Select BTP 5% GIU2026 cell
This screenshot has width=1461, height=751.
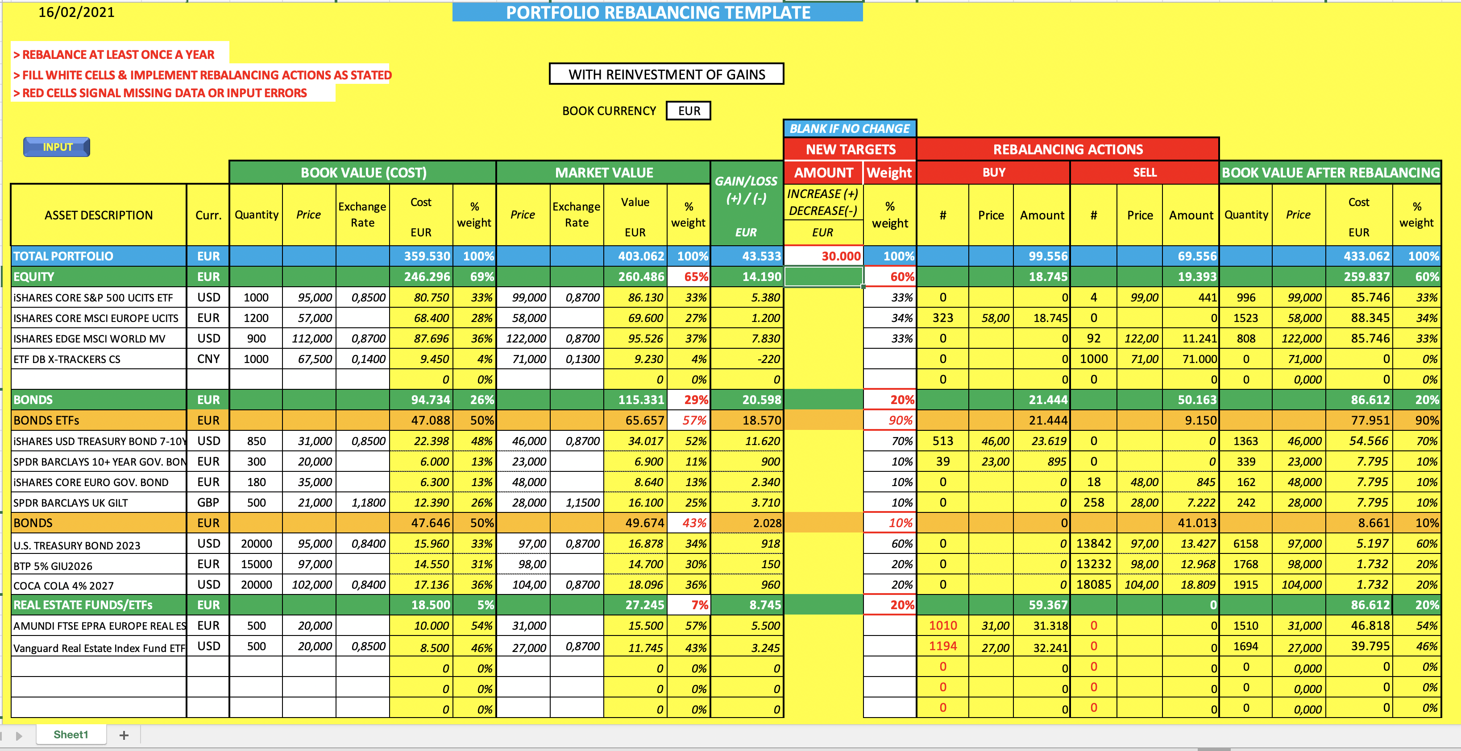[x=99, y=565]
